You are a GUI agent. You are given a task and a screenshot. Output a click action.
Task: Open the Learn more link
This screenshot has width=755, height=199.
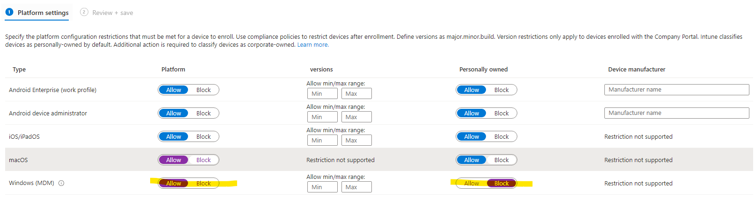pos(313,45)
